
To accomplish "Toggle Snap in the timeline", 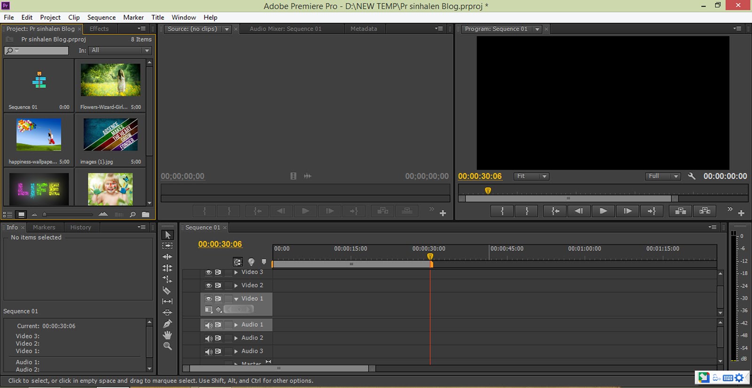I will [x=238, y=262].
